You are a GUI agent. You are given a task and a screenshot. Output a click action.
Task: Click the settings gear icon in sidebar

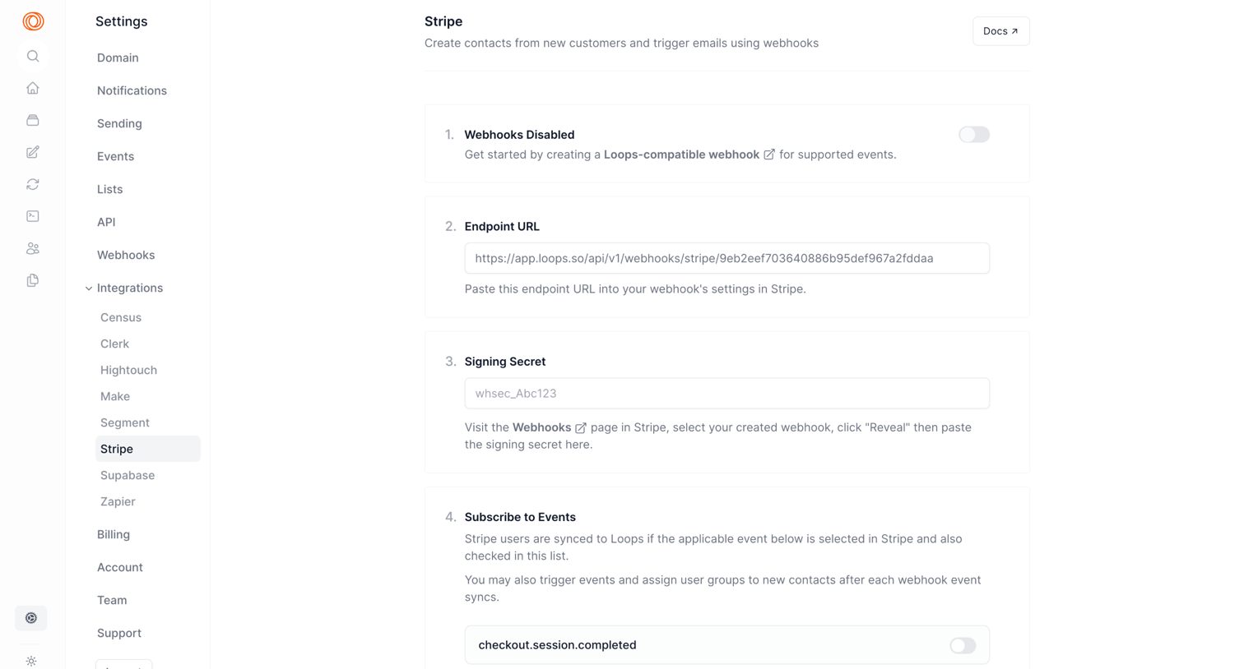(31, 618)
